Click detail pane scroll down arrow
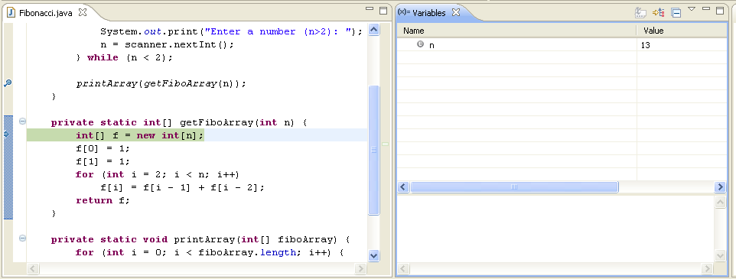The width and height of the screenshot is (736, 279). (x=720, y=255)
